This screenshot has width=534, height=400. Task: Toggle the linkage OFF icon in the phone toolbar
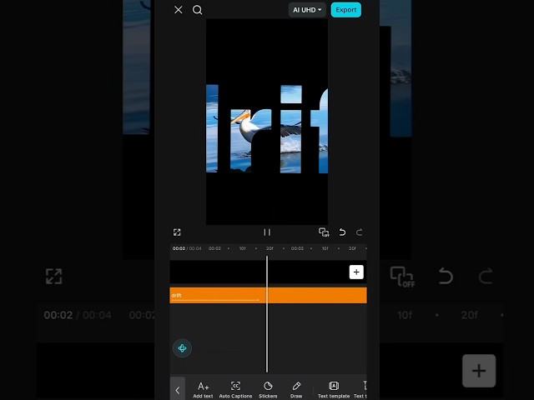pyautogui.click(x=324, y=232)
